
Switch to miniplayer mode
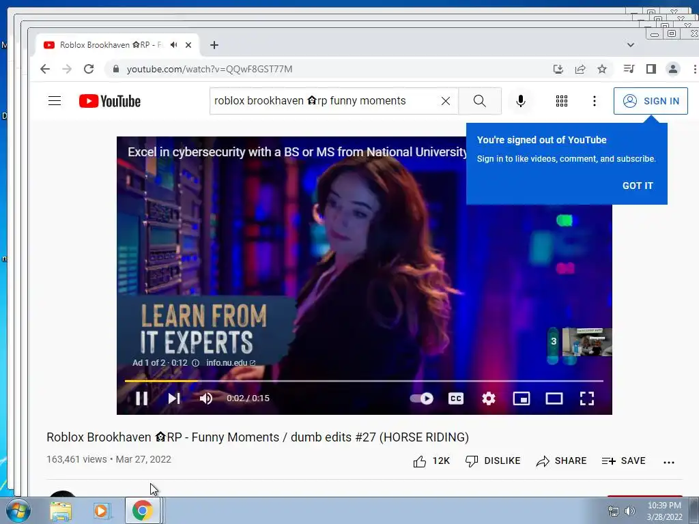tap(521, 398)
